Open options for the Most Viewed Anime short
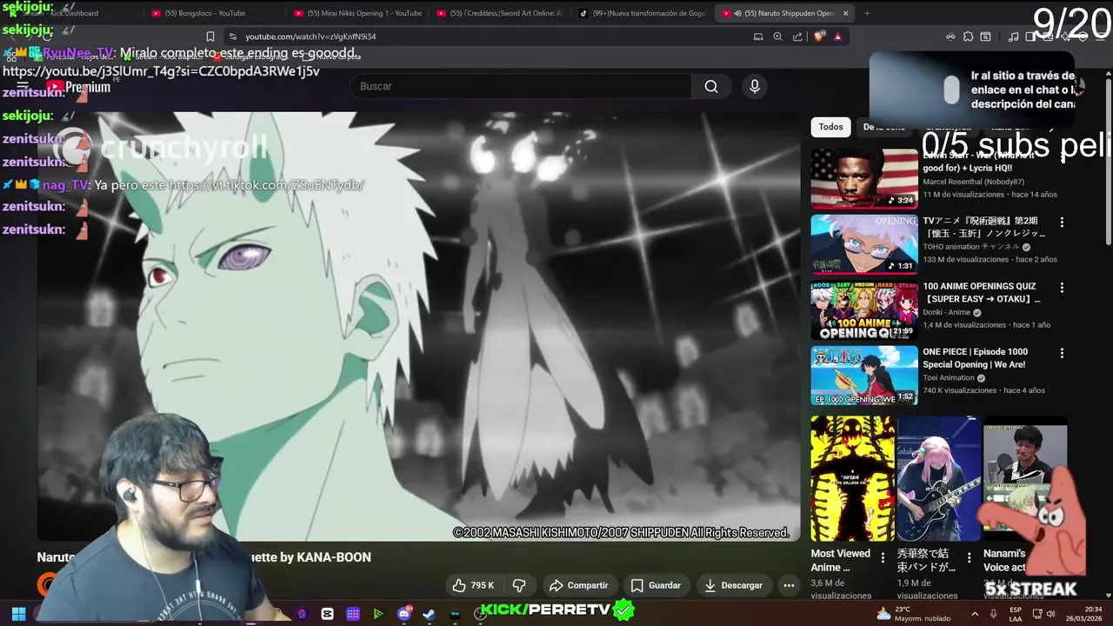The image size is (1113, 626). tap(883, 557)
